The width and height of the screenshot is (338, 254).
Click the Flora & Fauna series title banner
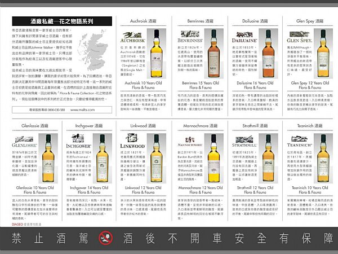pyautogui.click(x=62, y=21)
